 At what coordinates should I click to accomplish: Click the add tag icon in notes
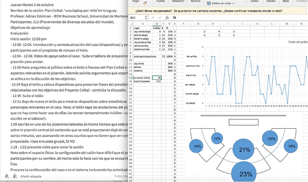[x=15, y=176]
